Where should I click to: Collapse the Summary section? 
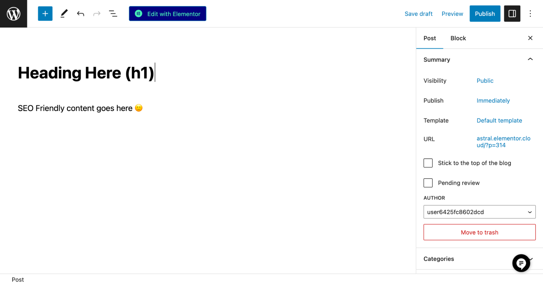(530, 59)
